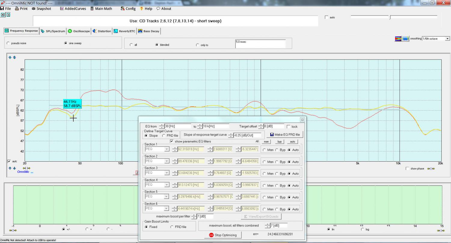Switch to the Reverb/ETC tab

click(124, 31)
